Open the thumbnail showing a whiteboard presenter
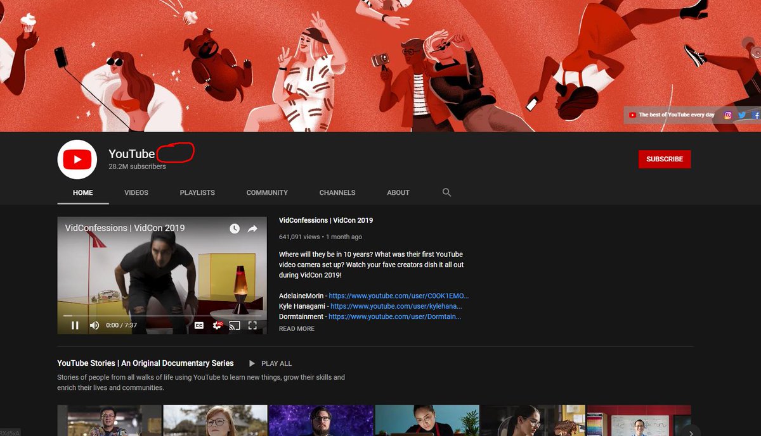This screenshot has height=436, width=761. tap(639, 420)
